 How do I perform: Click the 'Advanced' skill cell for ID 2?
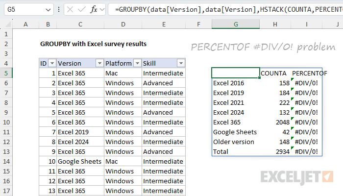point(164,83)
